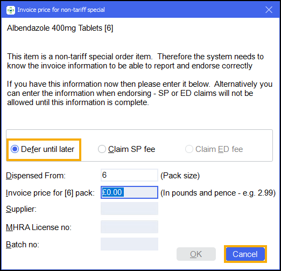Viewport: 281px width, 271px height.
Task: Click the 'Dispensed From:' text label
Action: coord(36,176)
